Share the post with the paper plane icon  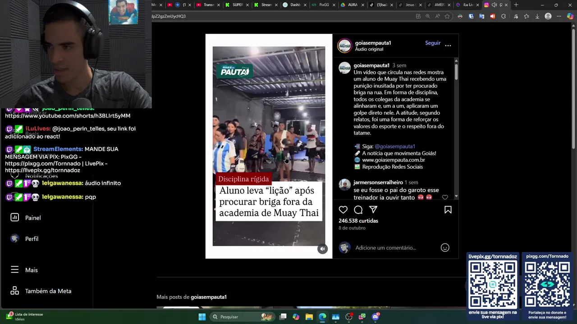pos(373,210)
